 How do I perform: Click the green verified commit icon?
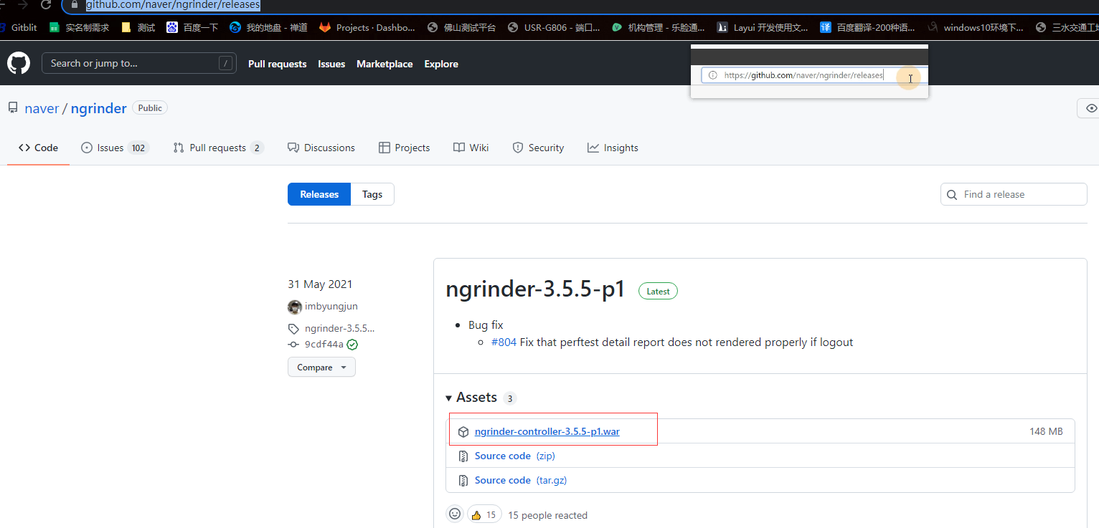click(x=352, y=345)
